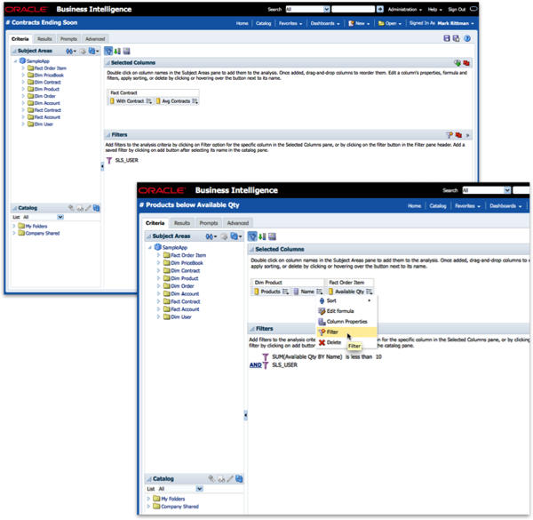Open With Contract column options icon
The width and height of the screenshot is (533, 520).
pyautogui.click(x=149, y=101)
